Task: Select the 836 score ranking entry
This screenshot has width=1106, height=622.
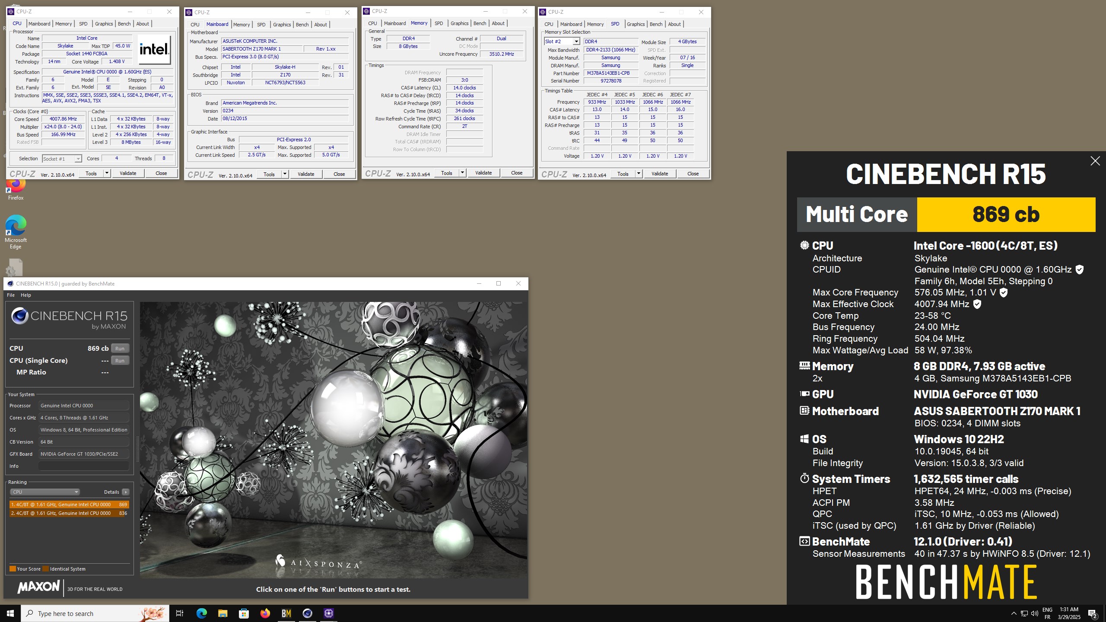Action: pos(69,513)
